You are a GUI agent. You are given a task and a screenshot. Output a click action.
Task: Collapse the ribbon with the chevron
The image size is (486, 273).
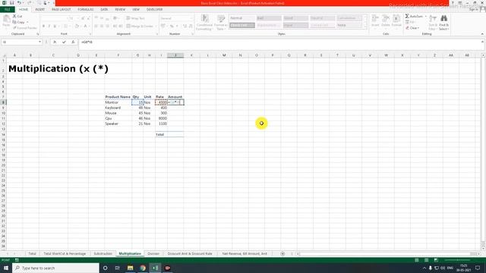(x=482, y=33)
